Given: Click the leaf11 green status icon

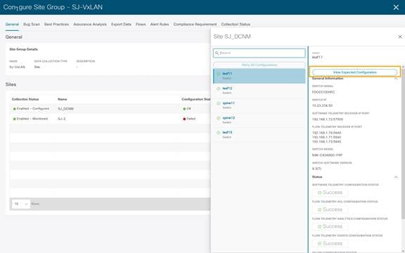Looking at the screenshot, I should [219, 74].
